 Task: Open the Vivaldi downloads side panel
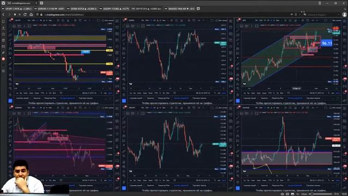pyautogui.click(x=3, y=28)
